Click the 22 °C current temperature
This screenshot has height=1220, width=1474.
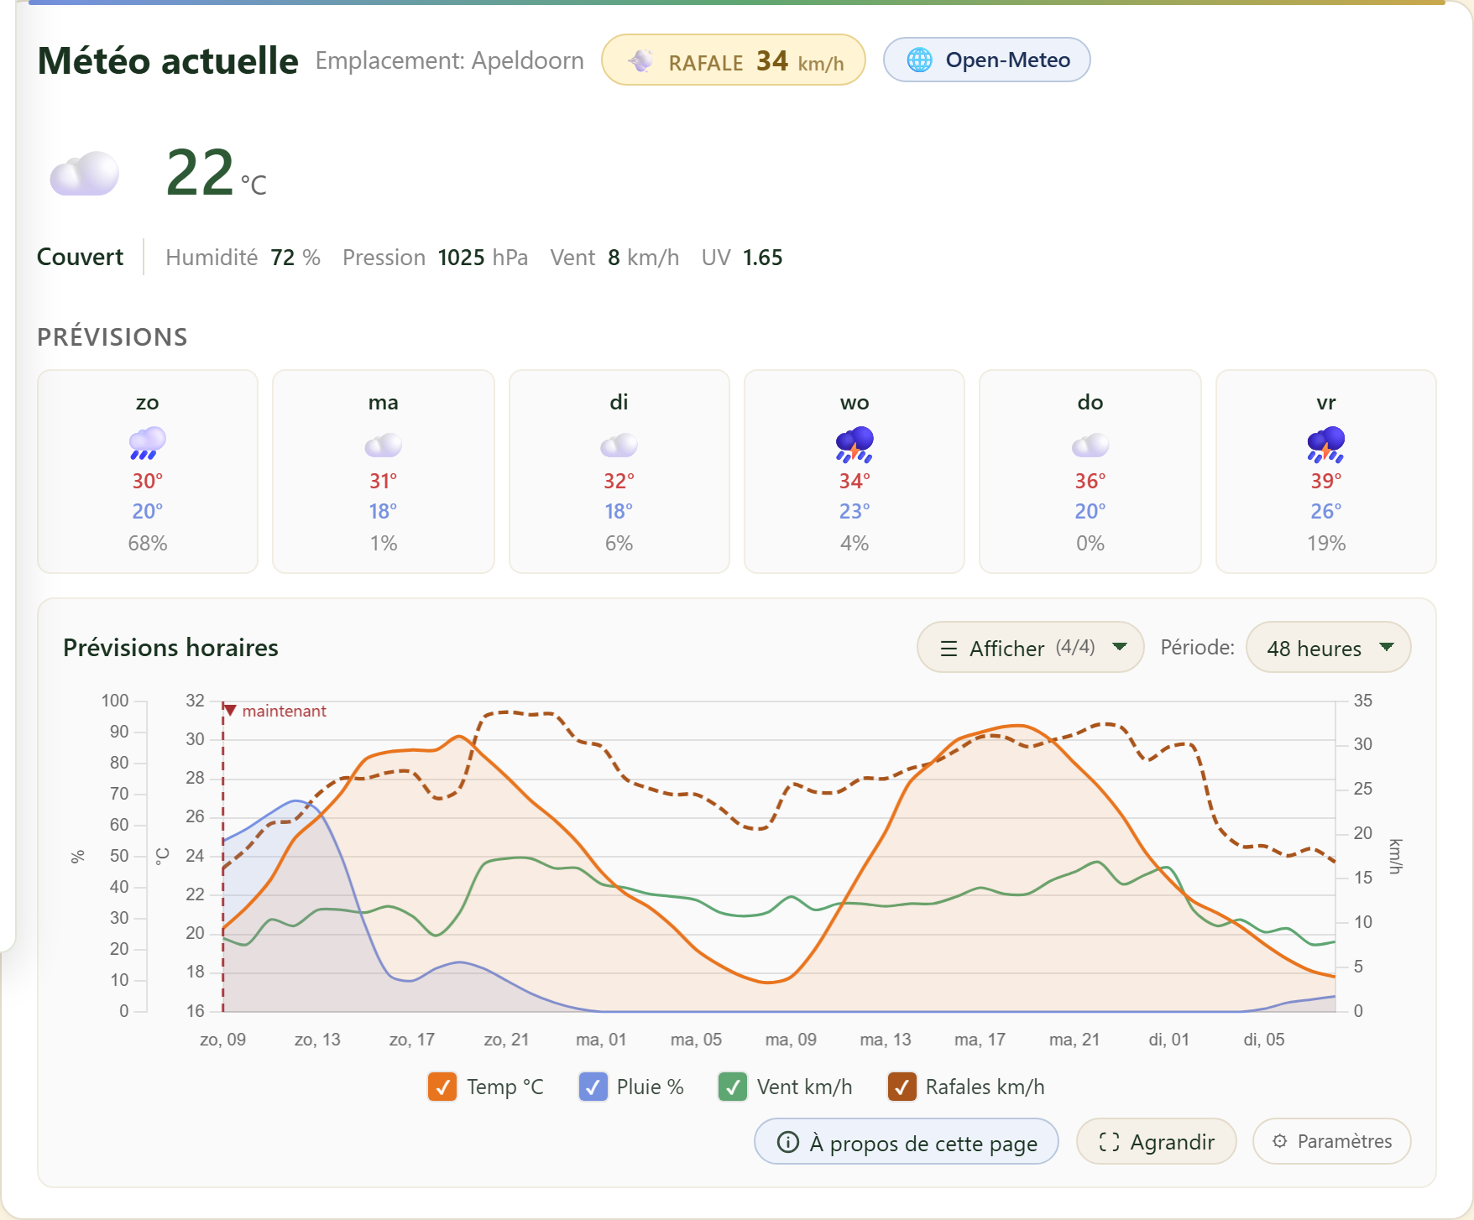pos(217,173)
